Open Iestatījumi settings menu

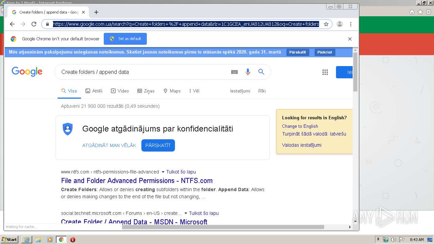point(240,91)
